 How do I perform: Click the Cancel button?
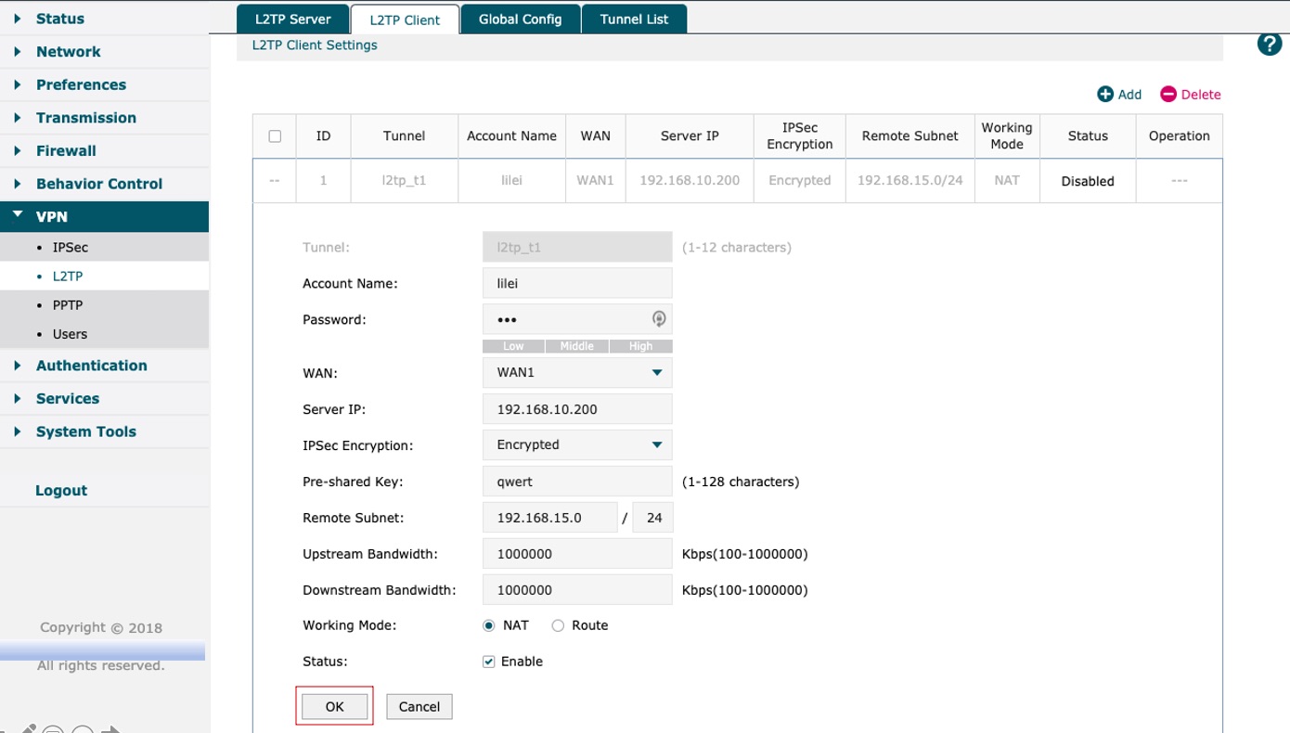pyautogui.click(x=419, y=707)
